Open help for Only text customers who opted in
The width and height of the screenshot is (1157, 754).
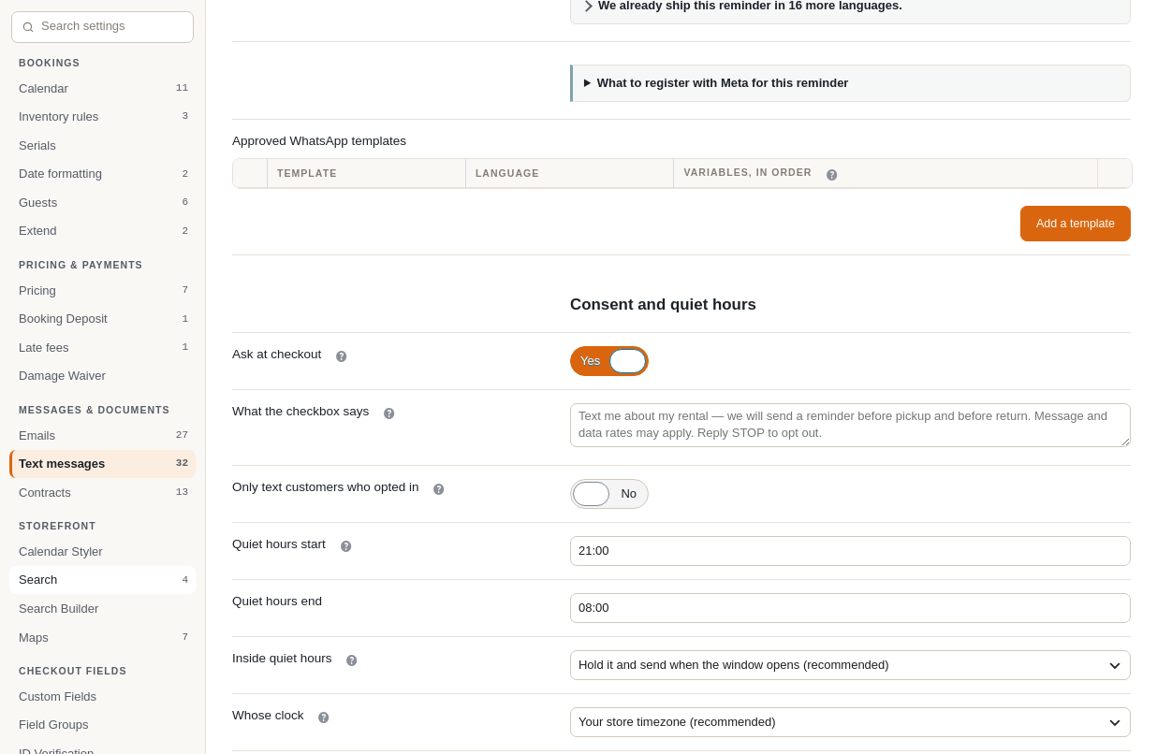pyautogui.click(x=439, y=489)
